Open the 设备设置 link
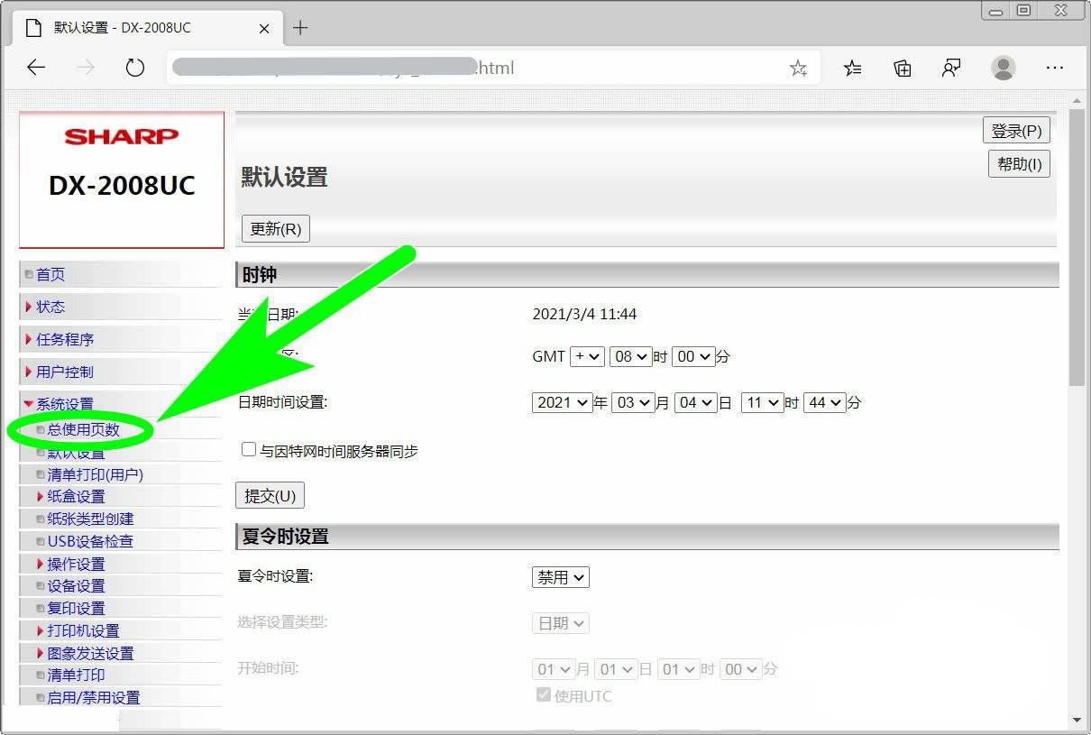The image size is (1091, 735). point(76,586)
